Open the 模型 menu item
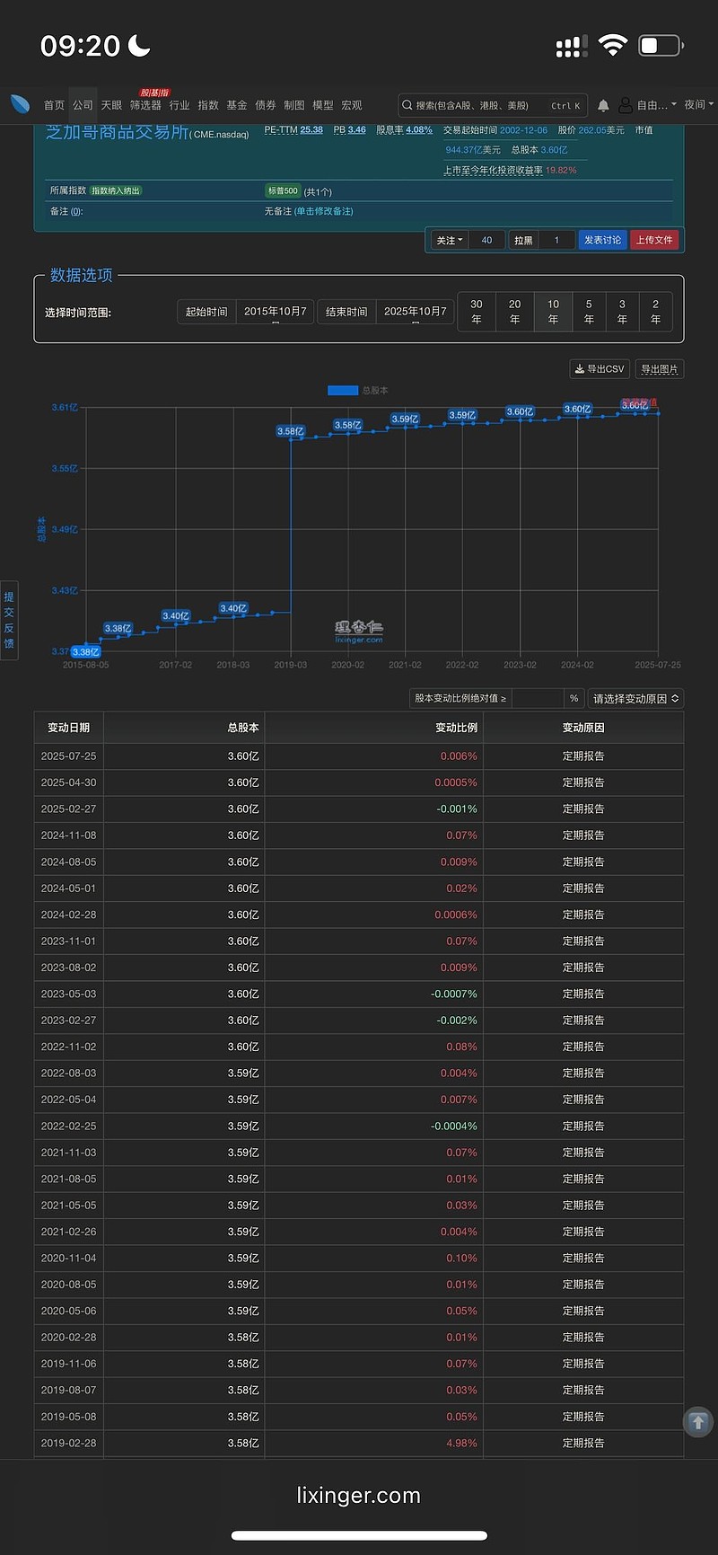 coord(323,105)
